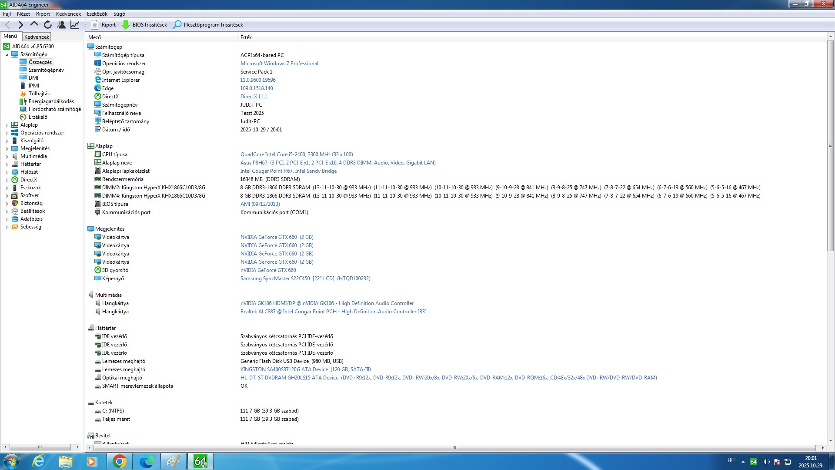
Task: Expand the Alaplap tree node
Action: click(x=7, y=125)
